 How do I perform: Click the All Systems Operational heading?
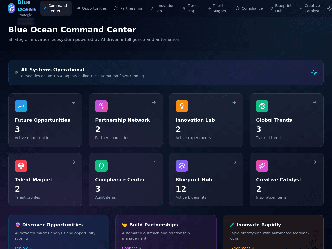click(x=53, y=70)
